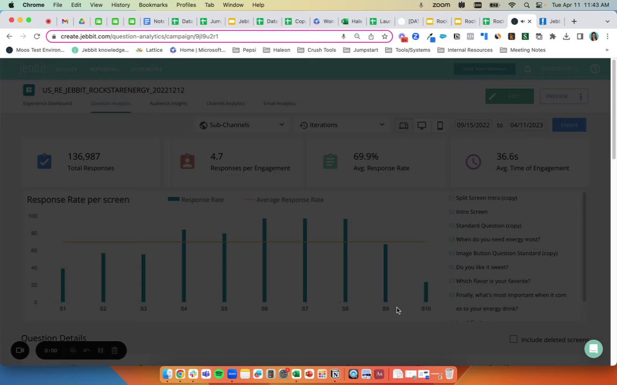This screenshot has height=385, width=617.
Task: Pause the screen recording
Action: pos(100,350)
